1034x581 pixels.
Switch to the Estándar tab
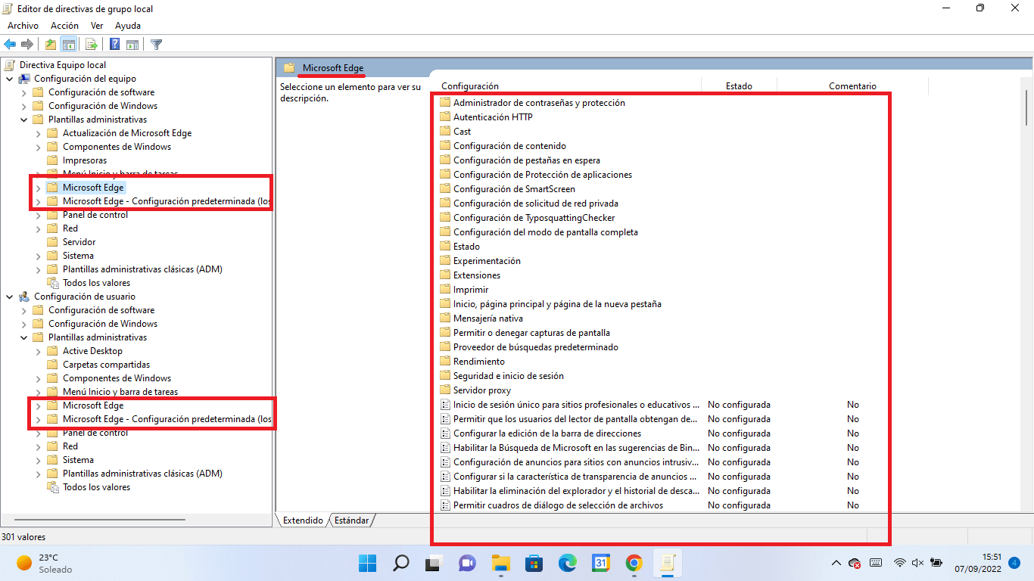(x=351, y=520)
